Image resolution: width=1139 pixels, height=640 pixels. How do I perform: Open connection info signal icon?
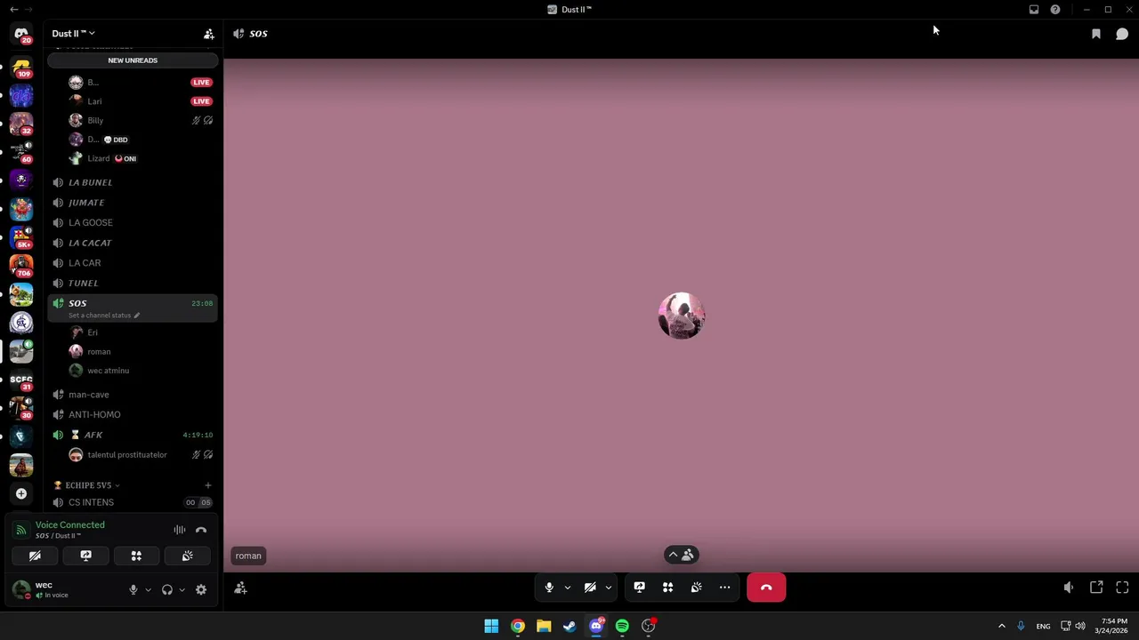(x=20, y=530)
